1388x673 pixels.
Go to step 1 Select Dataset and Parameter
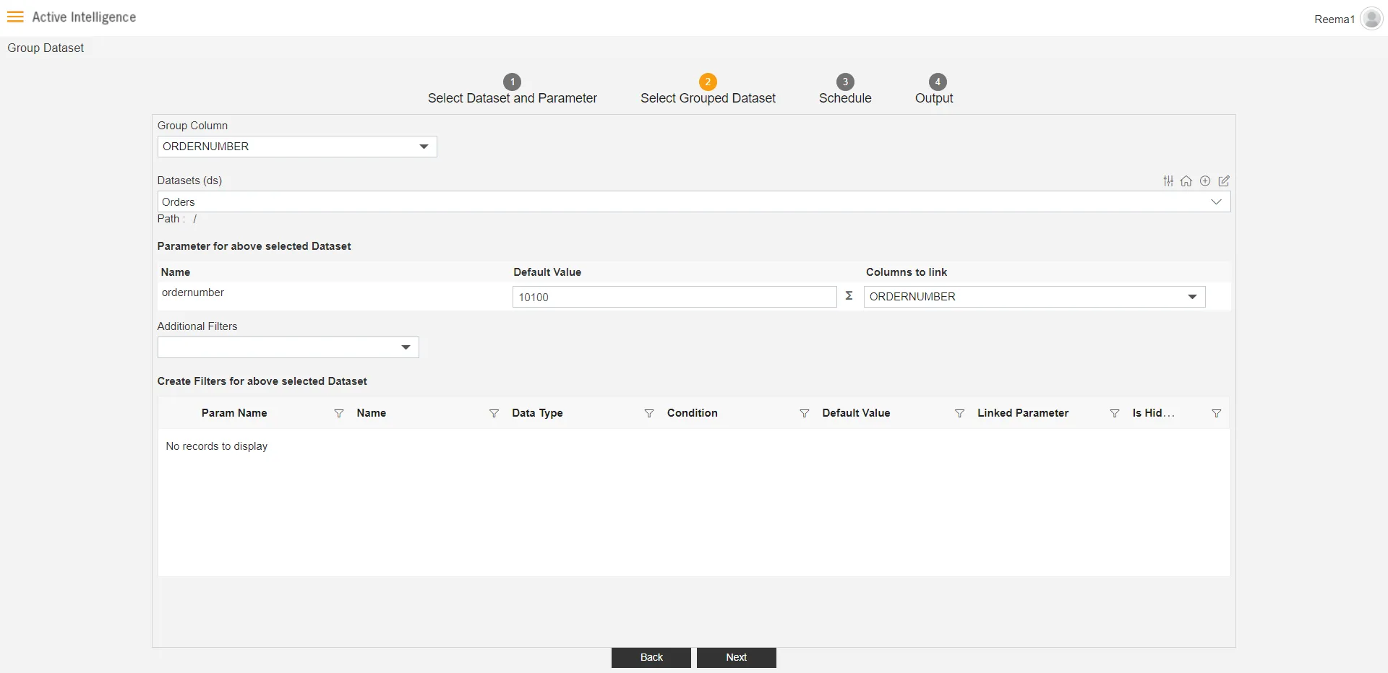512,82
